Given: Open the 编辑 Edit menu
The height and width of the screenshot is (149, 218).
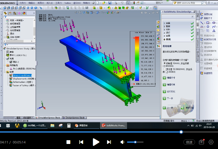Looking at the screenshot, I should tap(31, 3).
